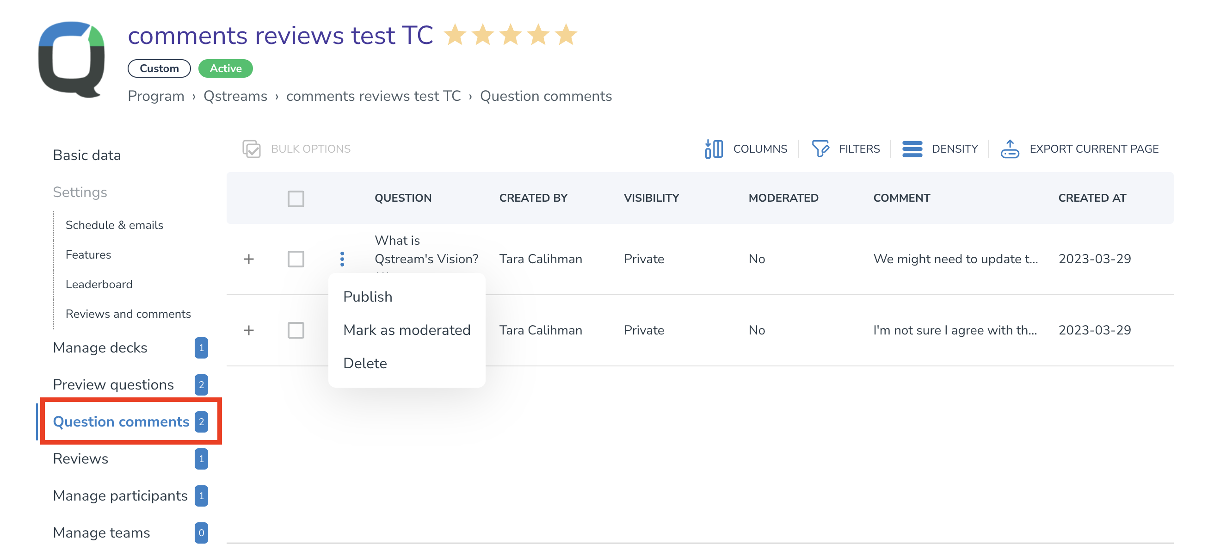Change table Density setting
The height and width of the screenshot is (557, 1208).
940,149
